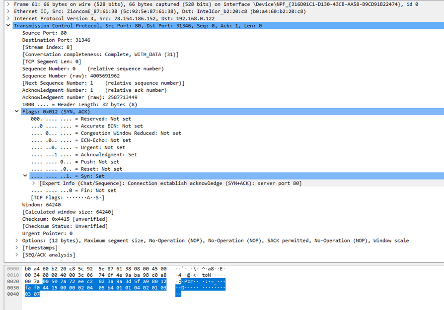Select the [TCP Segment Len: 0] row
This screenshot has height=310, width=444.
(52, 62)
